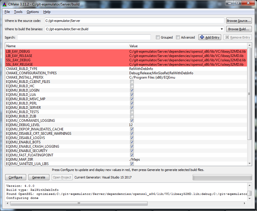257x211 pixels.
Task: Click the CMake logo icon in title bar
Action: click(5, 4)
